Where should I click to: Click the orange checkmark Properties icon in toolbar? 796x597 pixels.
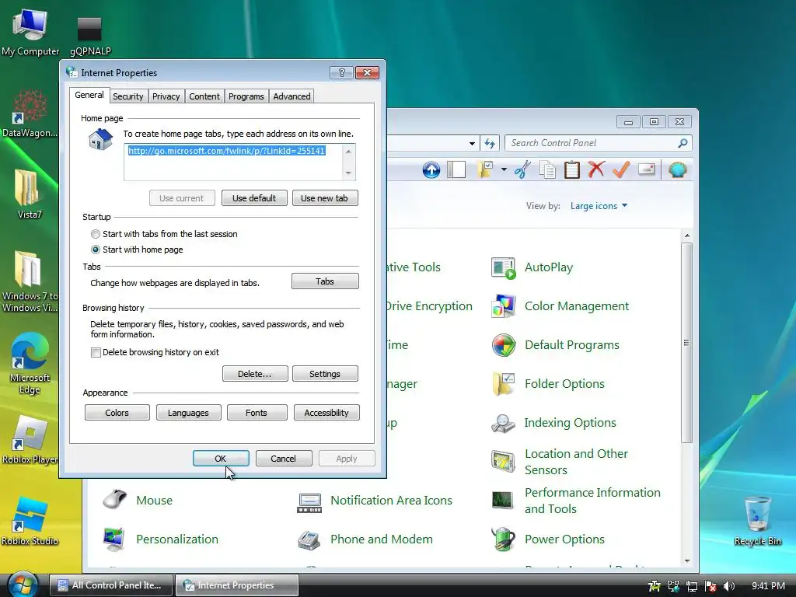[621, 169]
